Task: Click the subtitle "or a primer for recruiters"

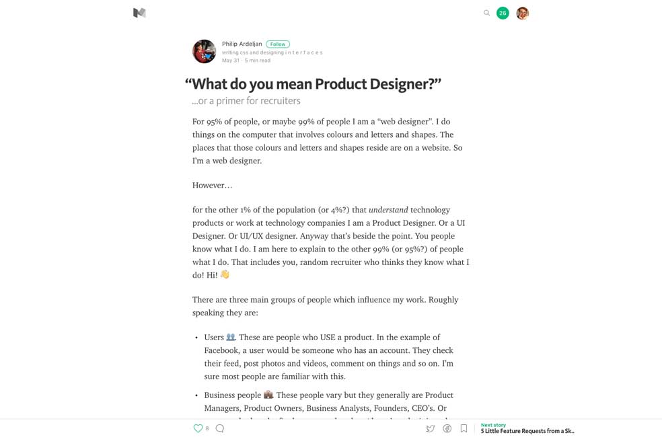Action: [x=246, y=101]
